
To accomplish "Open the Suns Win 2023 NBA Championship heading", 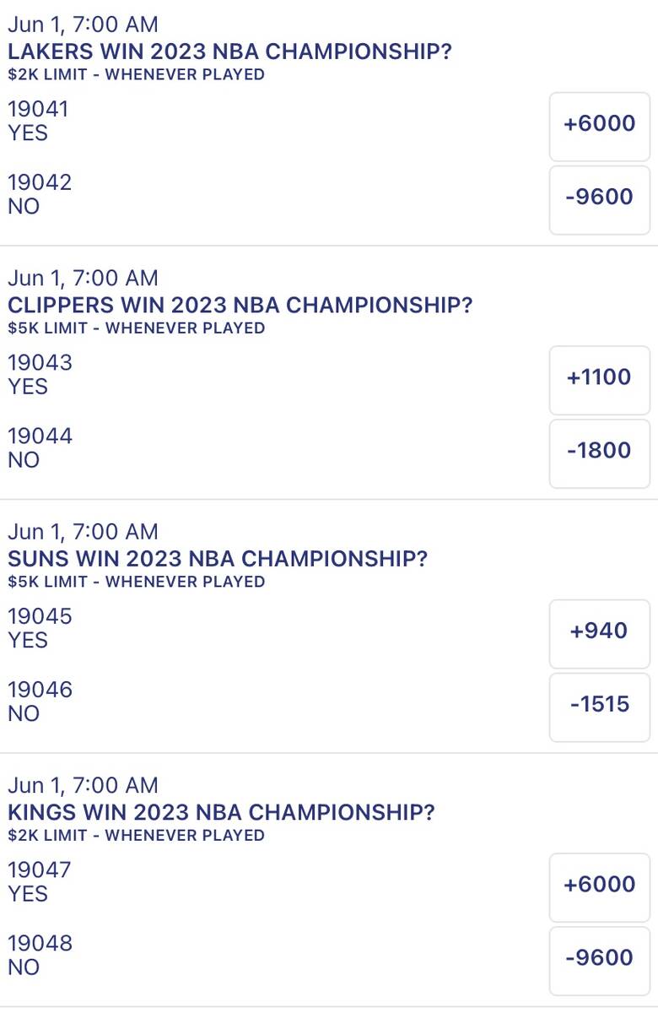I will tap(218, 559).
